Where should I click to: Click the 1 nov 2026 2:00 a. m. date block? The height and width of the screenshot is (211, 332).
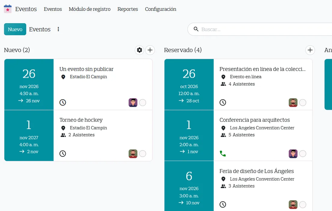coord(189,136)
